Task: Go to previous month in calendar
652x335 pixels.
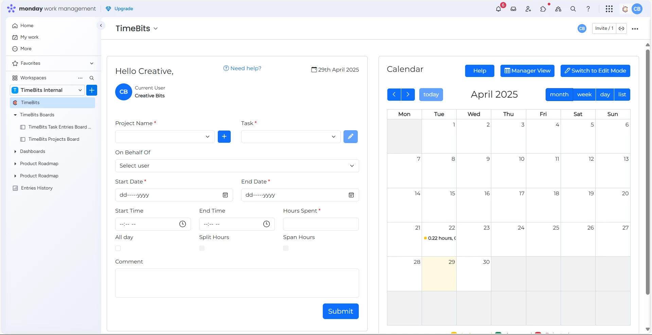Action: point(394,95)
